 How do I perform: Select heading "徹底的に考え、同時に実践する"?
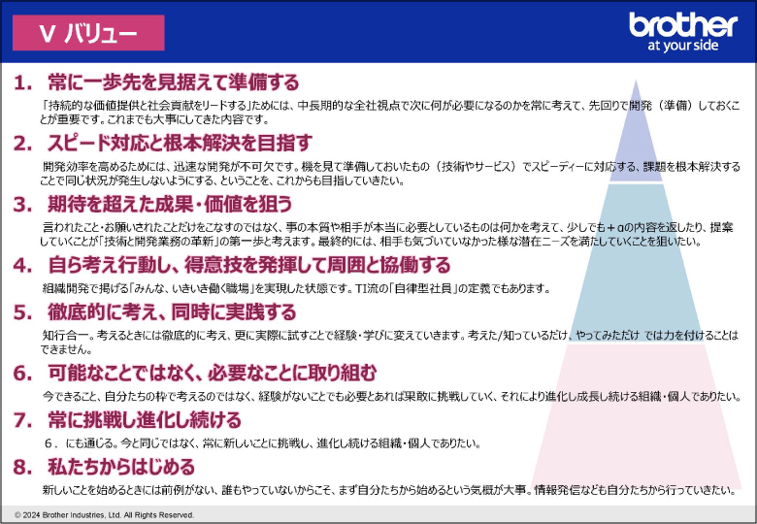coord(172,311)
